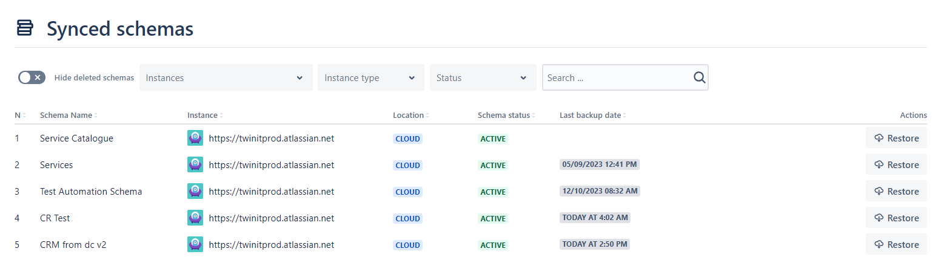
Task: Click the TODAY AT 2:50 PM backup date
Action: point(595,244)
